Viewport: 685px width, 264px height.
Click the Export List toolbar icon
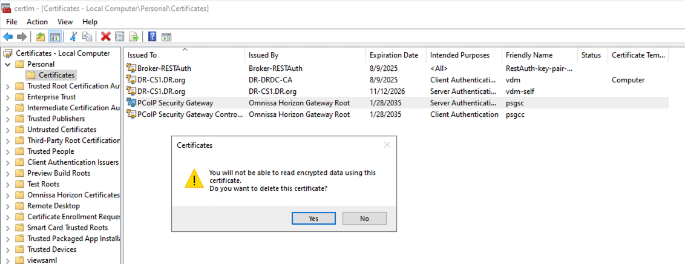[x=134, y=36]
